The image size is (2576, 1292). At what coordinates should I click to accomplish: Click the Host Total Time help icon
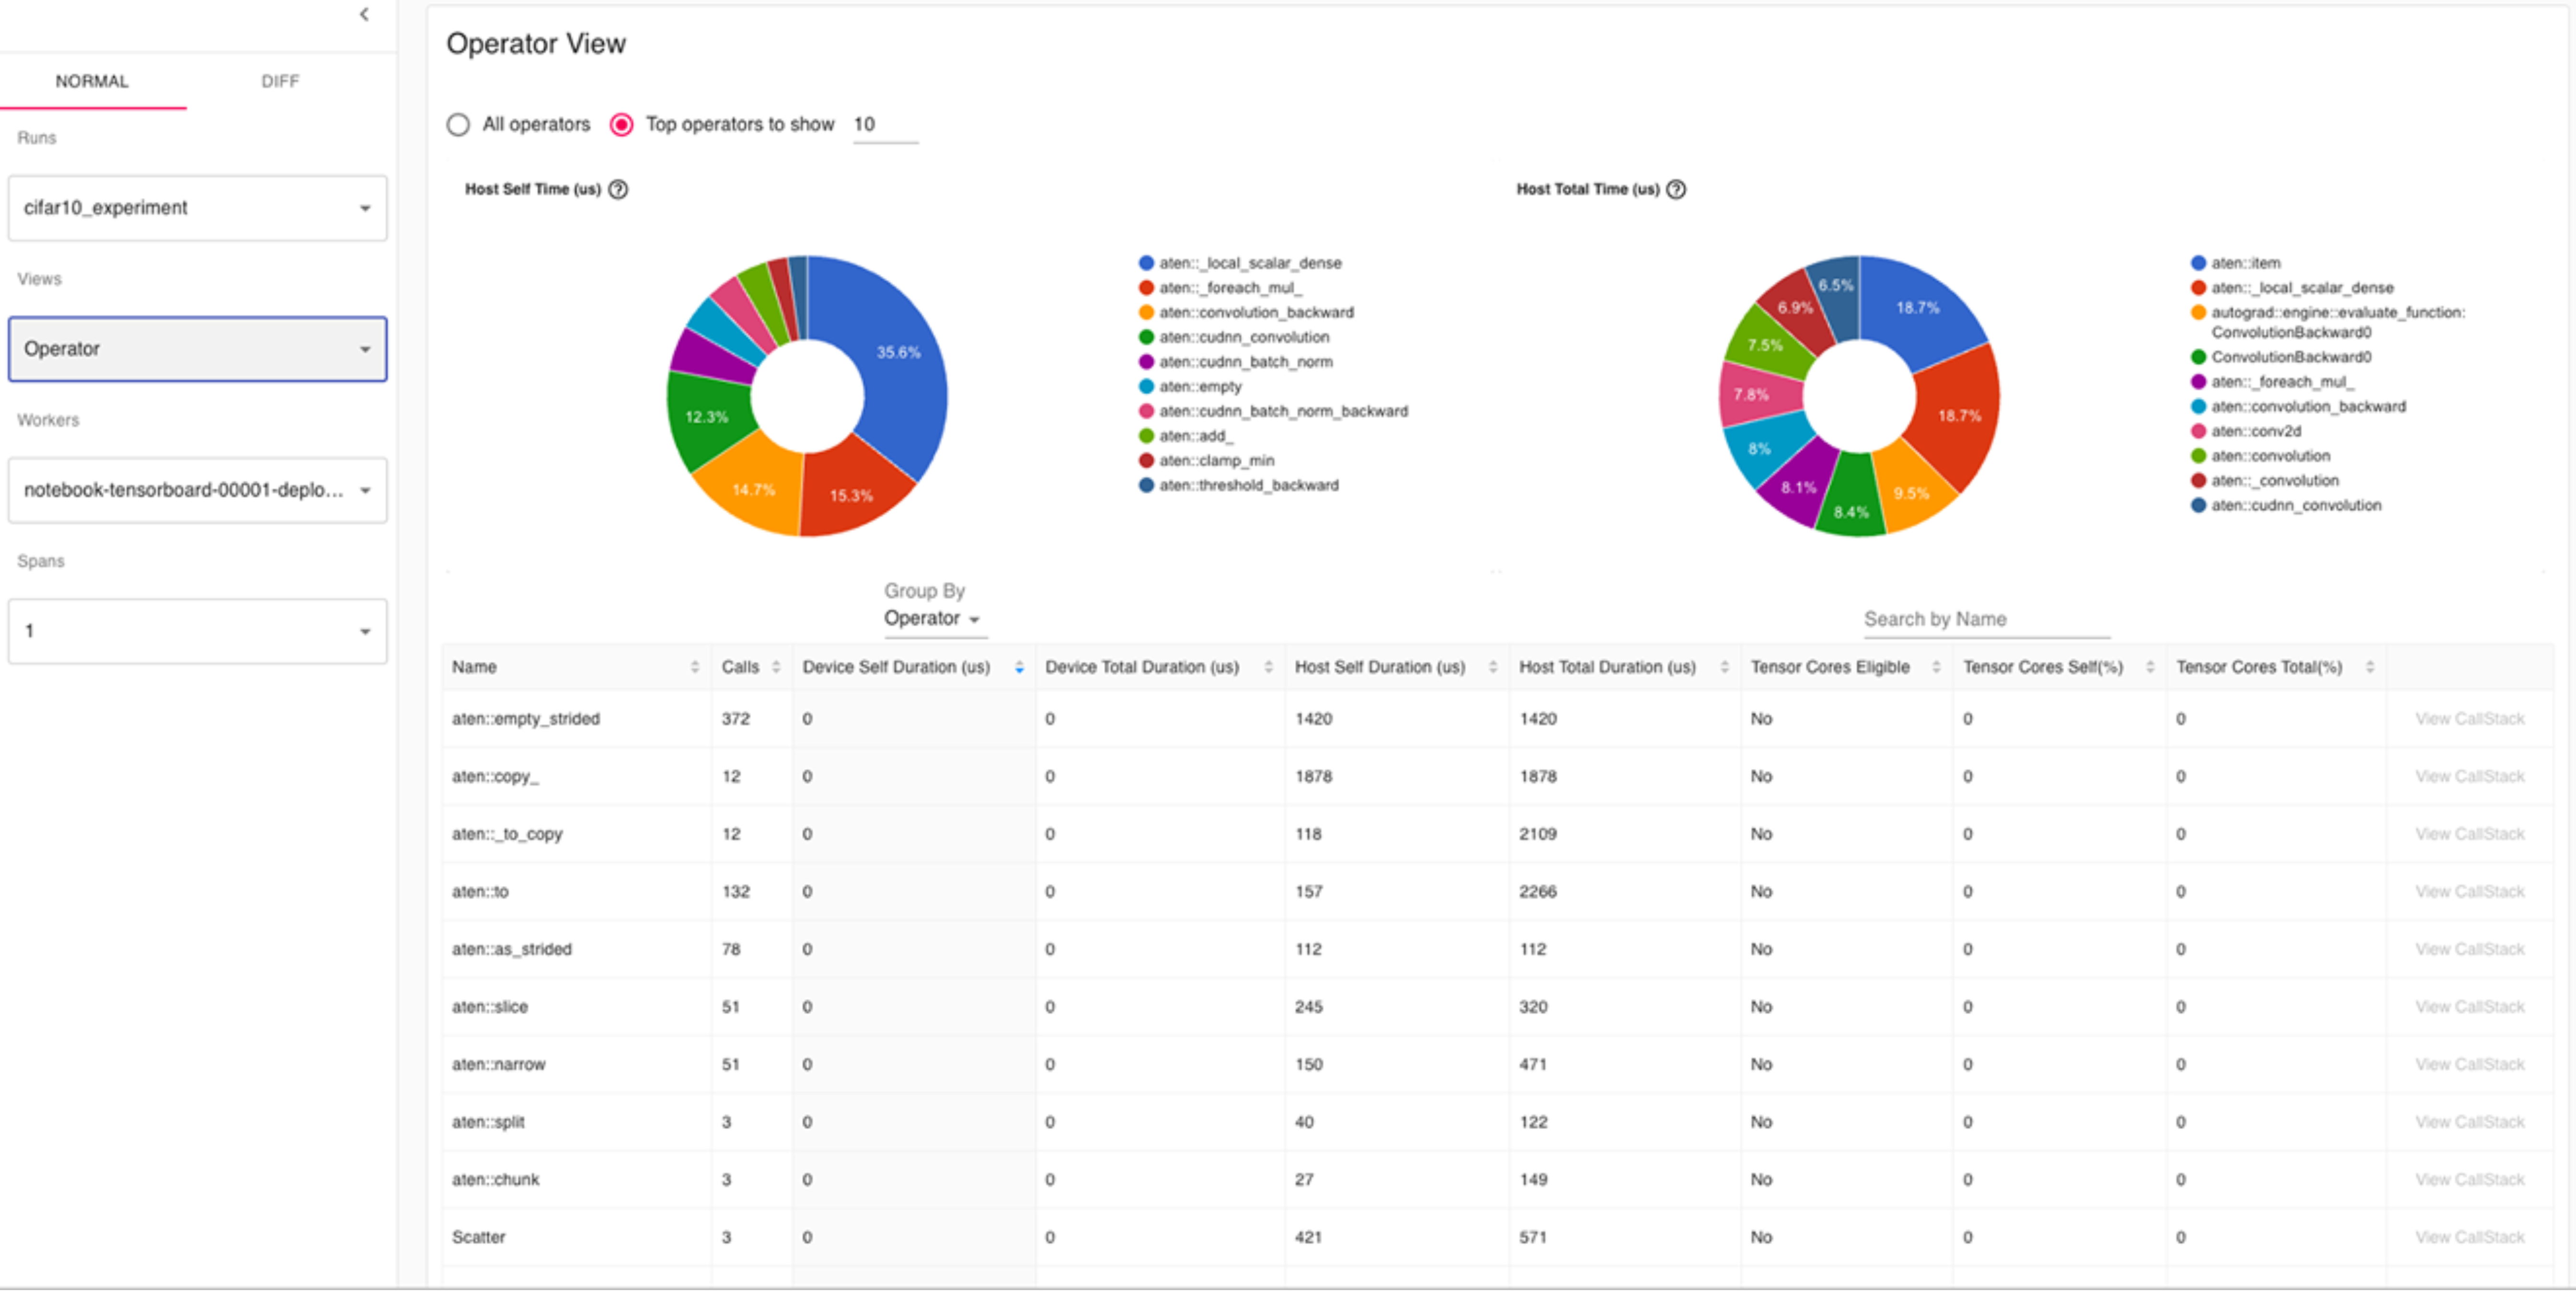click(x=1676, y=189)
